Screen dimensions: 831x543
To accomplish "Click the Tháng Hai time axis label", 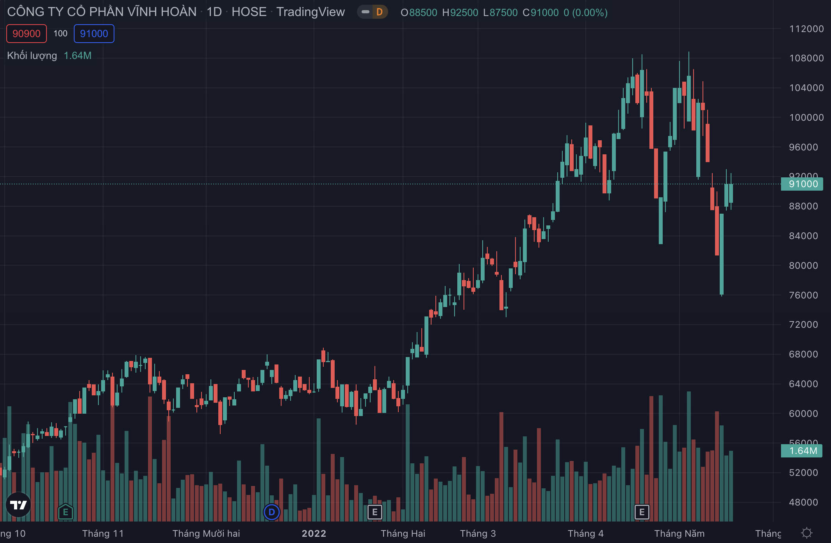I will pos(403,534).
